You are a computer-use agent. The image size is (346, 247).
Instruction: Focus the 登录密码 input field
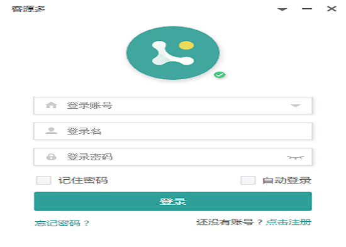173,156
